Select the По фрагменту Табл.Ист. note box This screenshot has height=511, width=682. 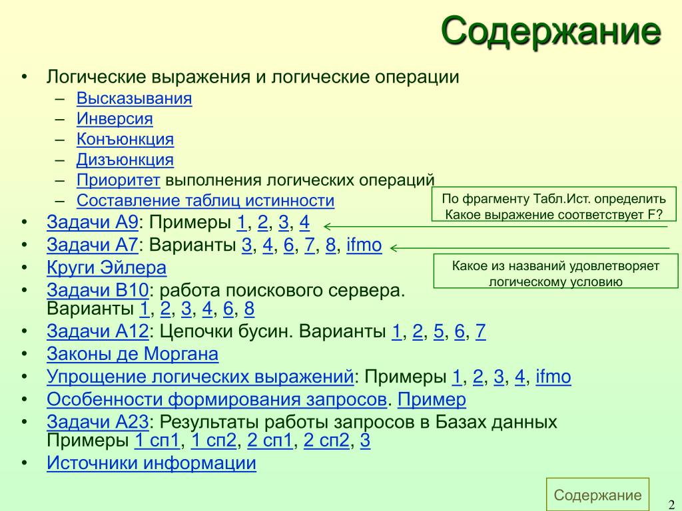(x=553, y=204)
